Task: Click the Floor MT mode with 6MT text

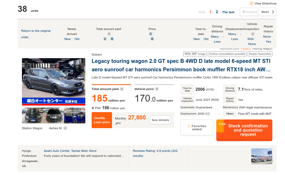Action: pyautogui.click(x=255, y=114)
